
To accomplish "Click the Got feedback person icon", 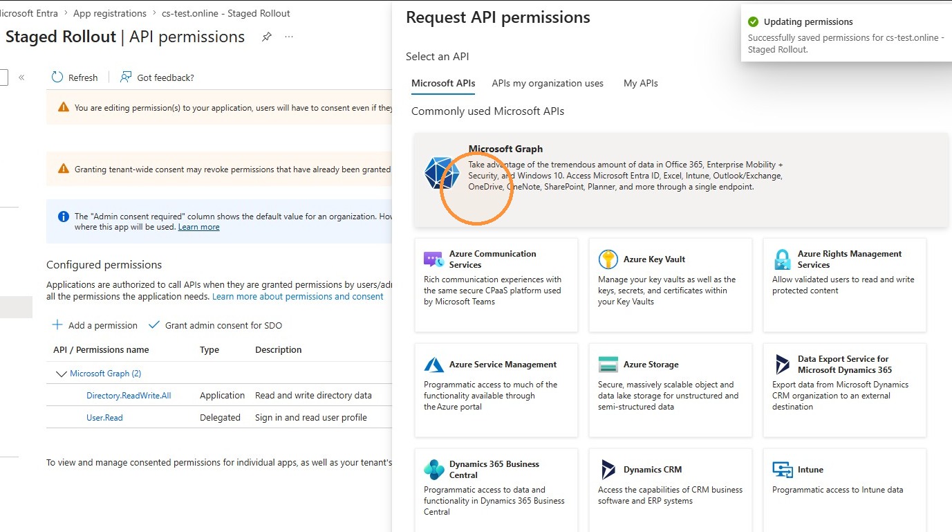I will [x=126, y=77].
